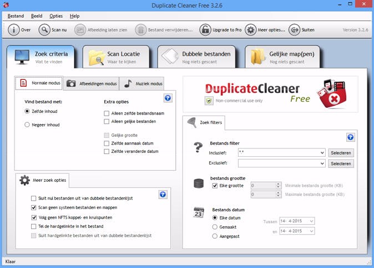Click the Minimale bestands grootte value field
374x268 pixels.
(x=264, y=186)
